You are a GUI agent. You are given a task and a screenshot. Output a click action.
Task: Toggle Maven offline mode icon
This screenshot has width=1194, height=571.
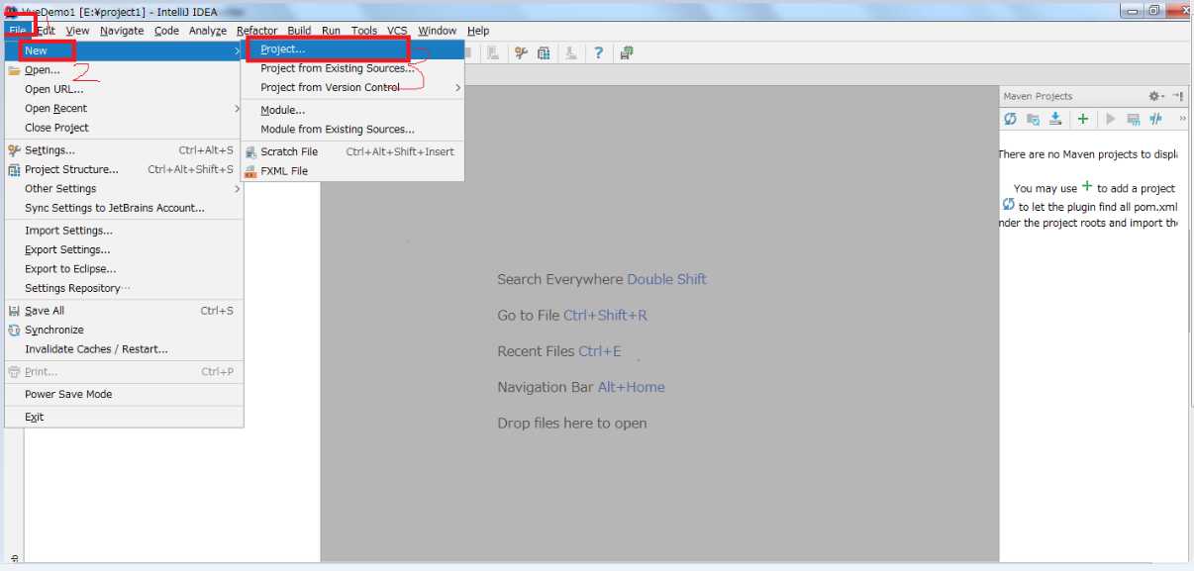[x=1155, y=119]
